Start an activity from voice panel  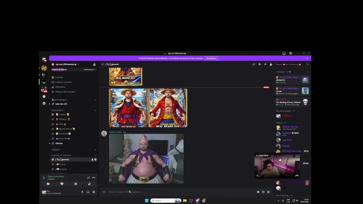(76, 184)
